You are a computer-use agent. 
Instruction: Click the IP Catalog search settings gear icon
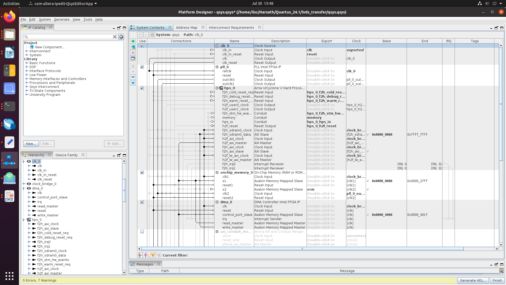(x=121, y=37)
